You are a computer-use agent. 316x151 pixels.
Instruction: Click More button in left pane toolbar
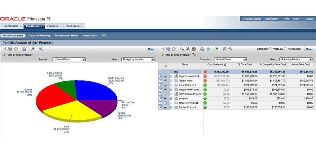pyautogui.click(x=151, y=49)
